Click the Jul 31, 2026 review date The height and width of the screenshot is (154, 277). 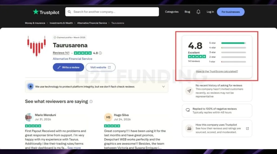click(43, 119)
